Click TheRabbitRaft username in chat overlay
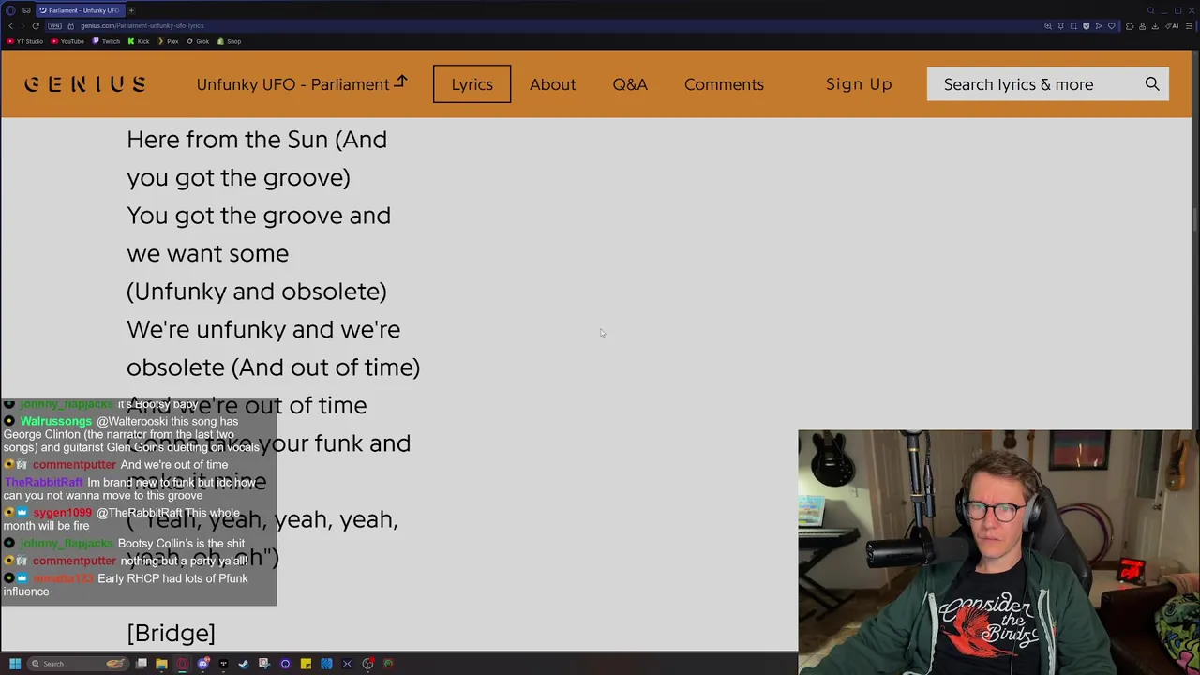This screenshot has height=675, width=1200. (x=43, y=482)
